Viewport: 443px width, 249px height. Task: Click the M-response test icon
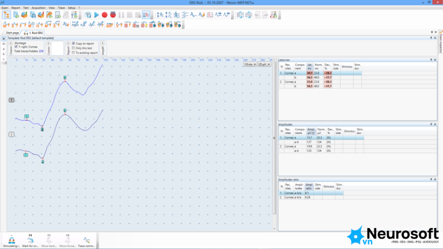point(6,25)
